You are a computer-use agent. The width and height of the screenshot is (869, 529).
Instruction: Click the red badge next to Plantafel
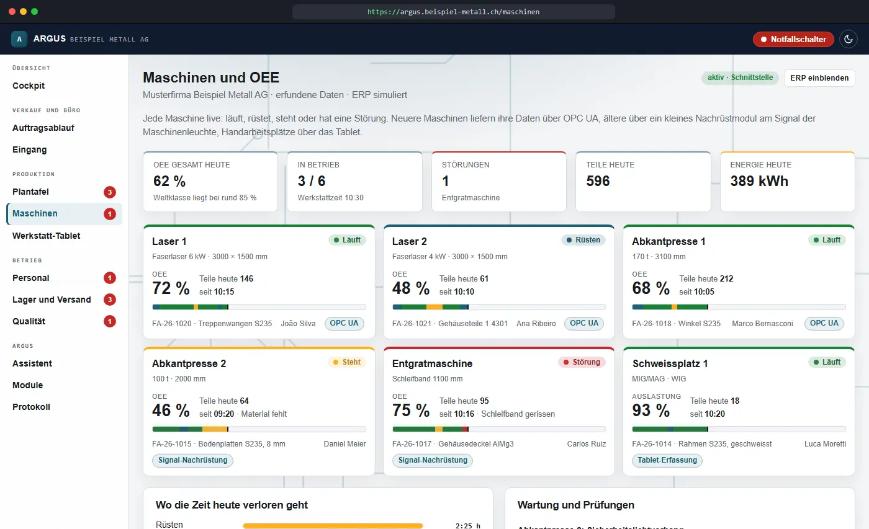tap(110, 192)
